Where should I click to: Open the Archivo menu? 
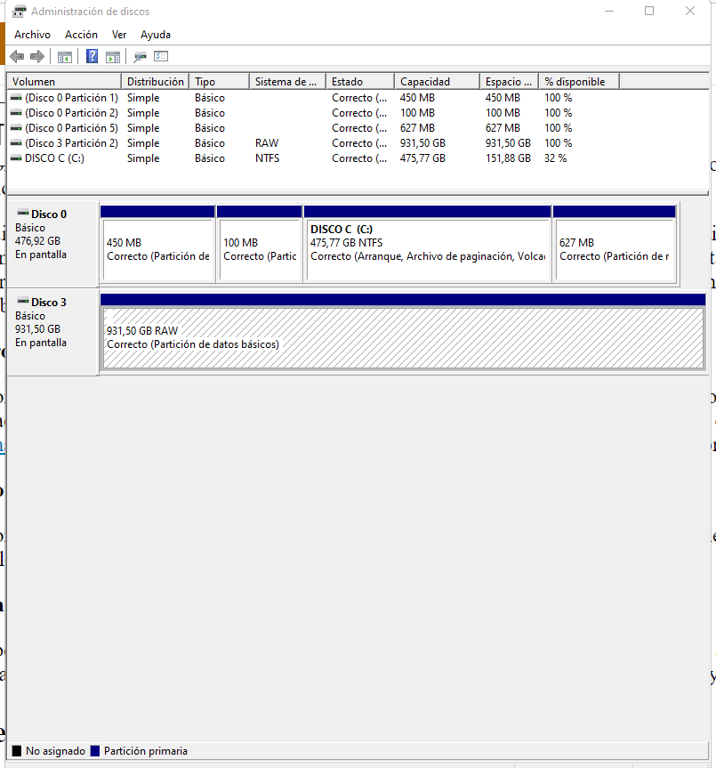tap(32, 35)
